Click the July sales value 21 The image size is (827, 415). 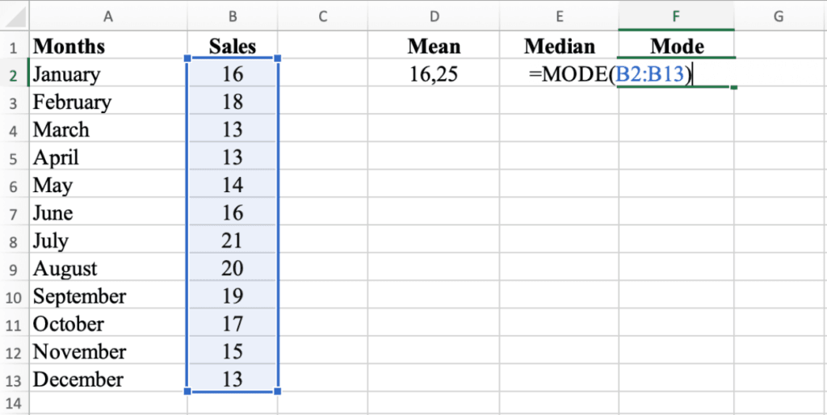pos(233,241)
